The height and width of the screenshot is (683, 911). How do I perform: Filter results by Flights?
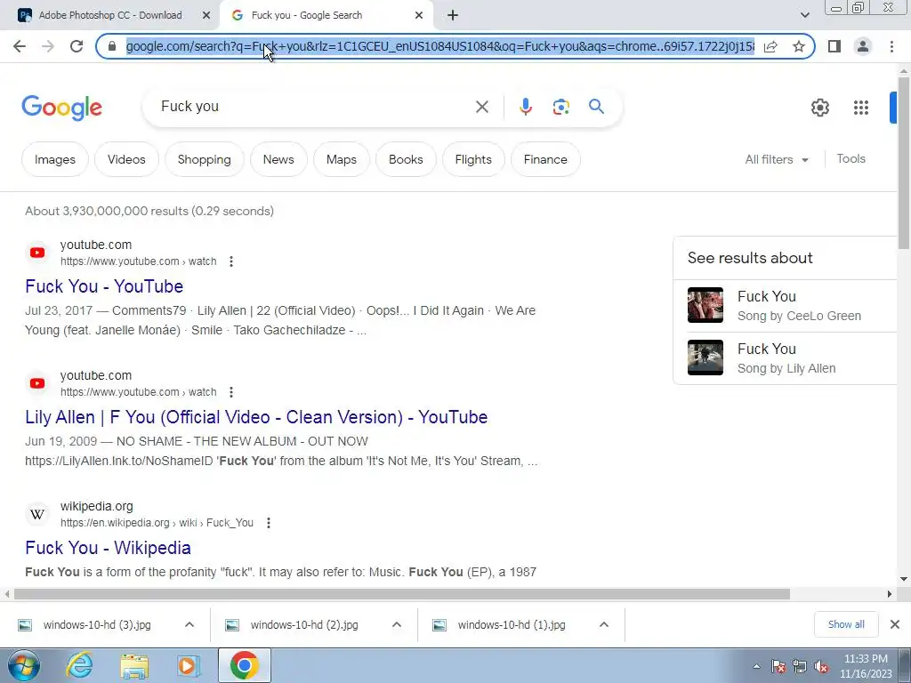click(x=473, y=159)
